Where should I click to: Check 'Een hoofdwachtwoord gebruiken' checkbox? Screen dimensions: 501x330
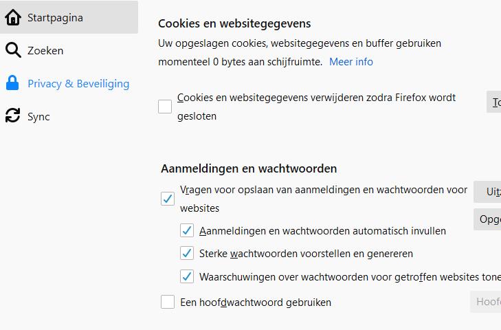pyautogui.click(x=168, y=302)
